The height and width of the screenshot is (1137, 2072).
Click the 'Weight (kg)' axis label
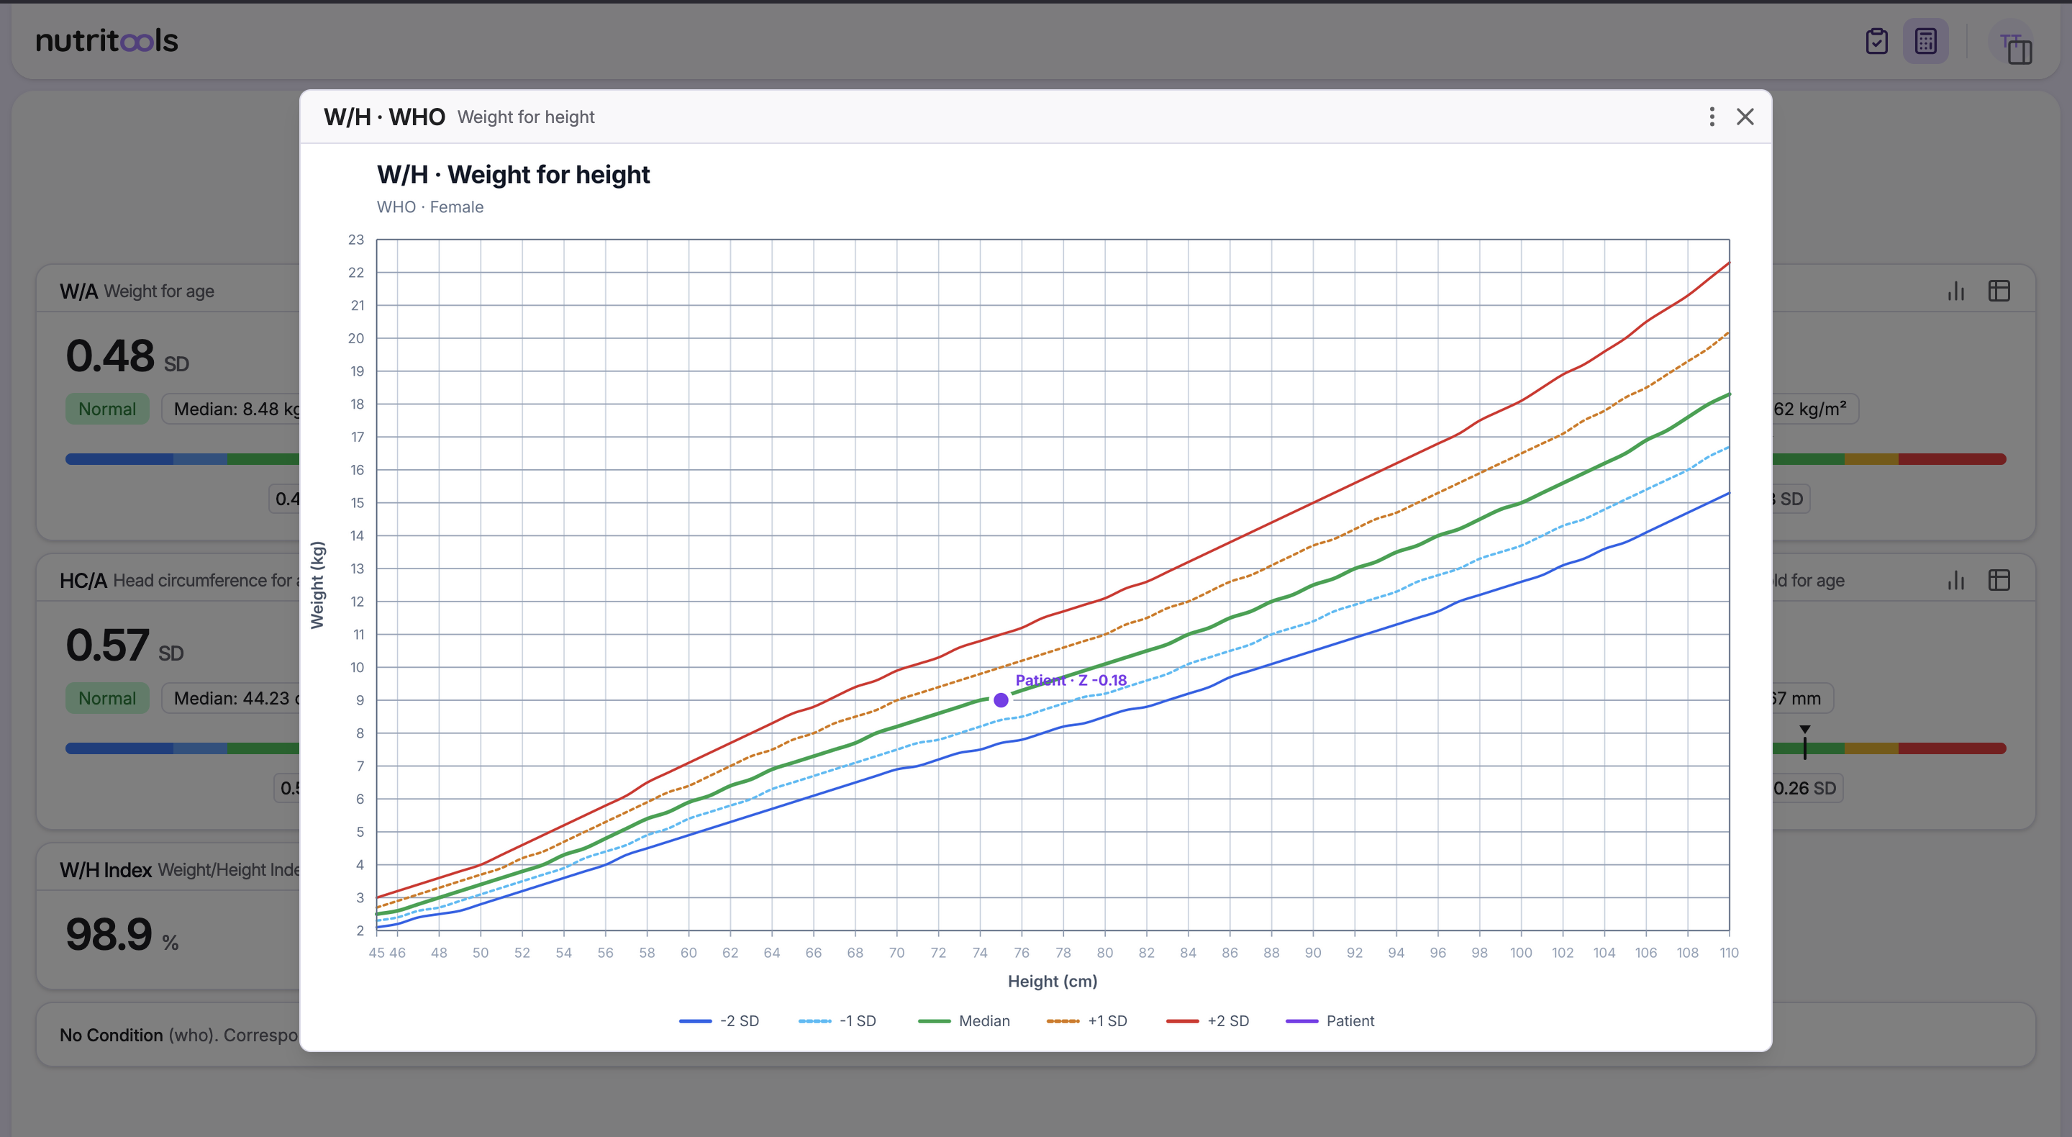coord(318,585)
